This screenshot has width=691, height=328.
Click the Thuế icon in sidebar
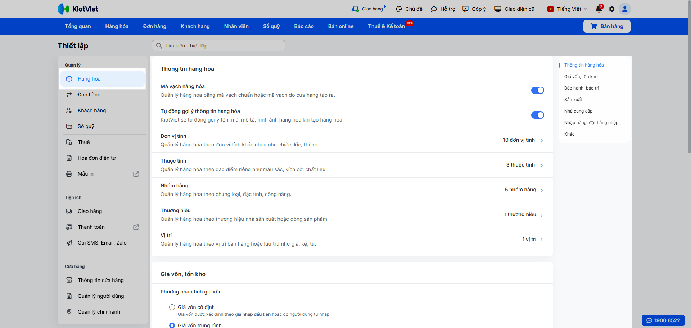tap(69, 142)
